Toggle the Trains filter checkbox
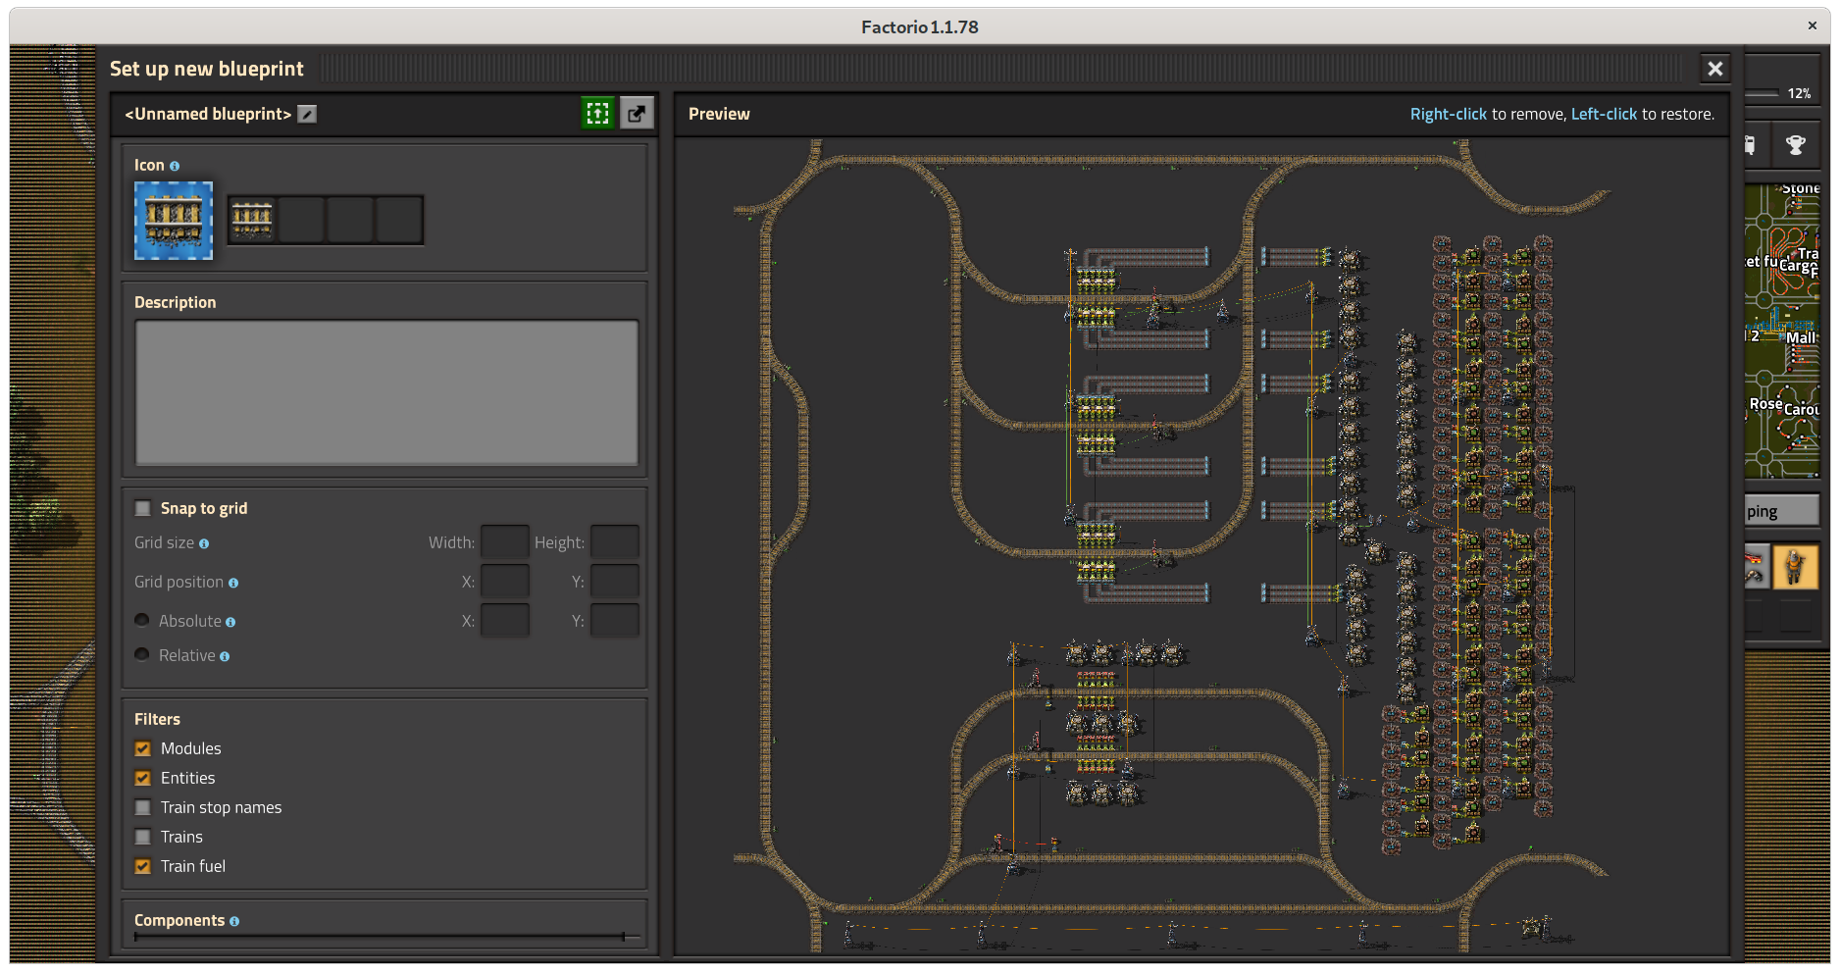1840x973 pixels. (x=143, y=837)
